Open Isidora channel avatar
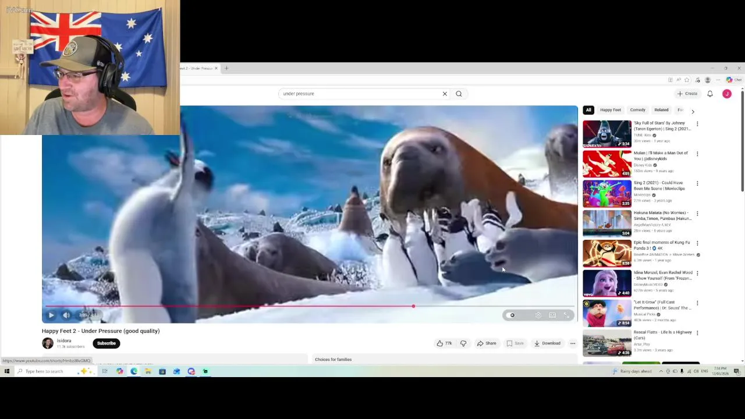 (48, 343)
